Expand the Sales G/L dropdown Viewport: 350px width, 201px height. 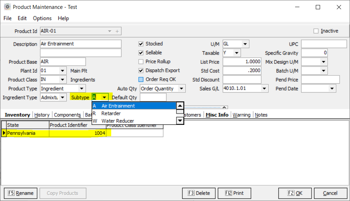tap(264, 89)
